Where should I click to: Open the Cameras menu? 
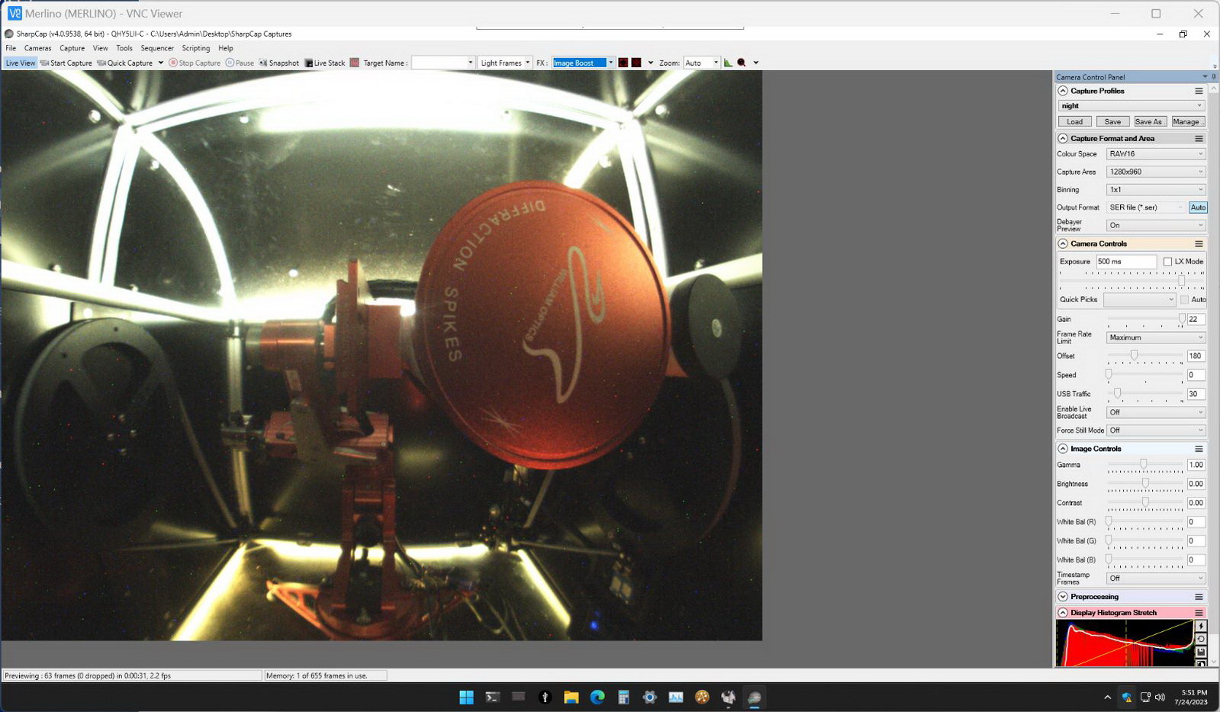point(37,48)
